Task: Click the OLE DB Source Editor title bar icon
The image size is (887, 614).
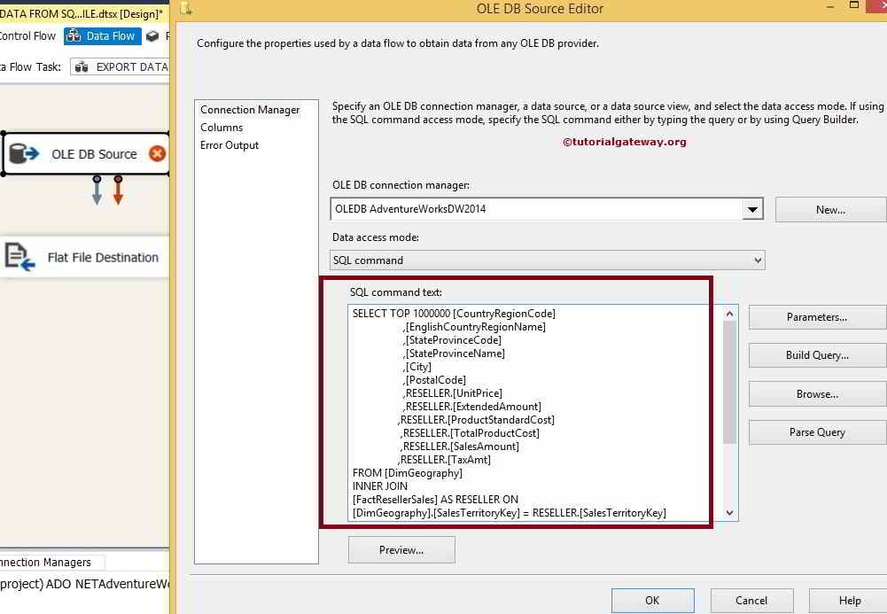Action: coord(187,8)
